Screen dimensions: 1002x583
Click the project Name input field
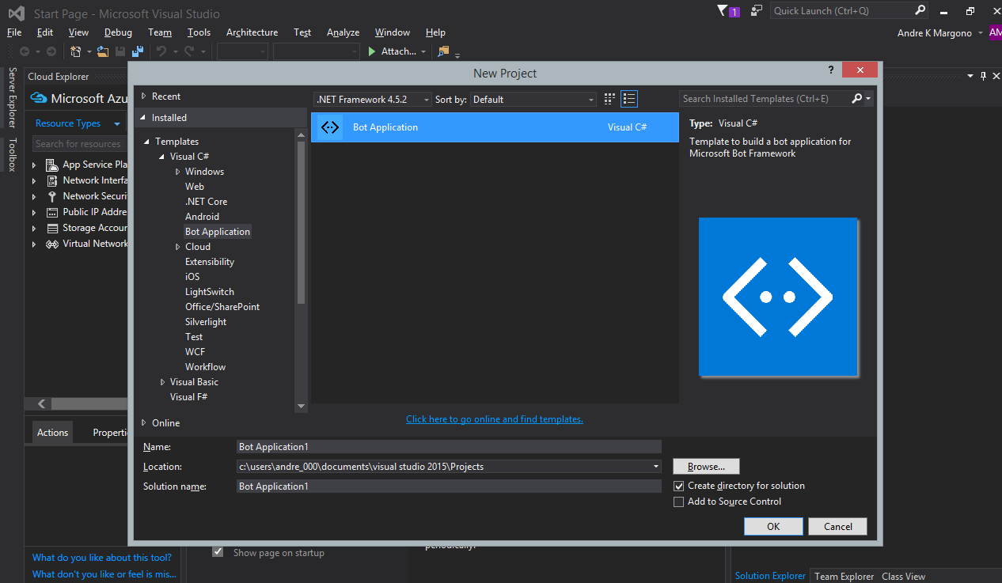point(448,447)
